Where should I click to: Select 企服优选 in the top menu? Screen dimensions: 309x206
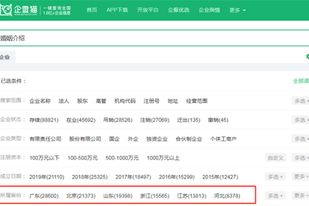click(x=179, y=10)
